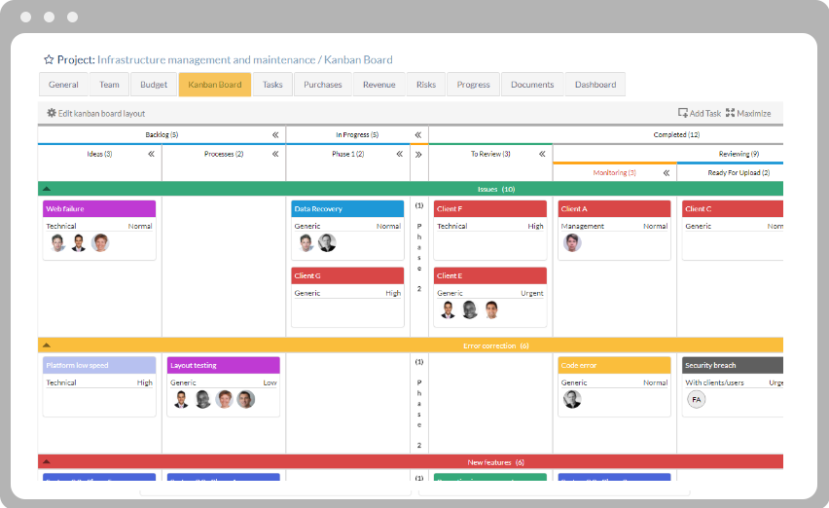Click the Maximize board icon

click(x=730, y=114)
